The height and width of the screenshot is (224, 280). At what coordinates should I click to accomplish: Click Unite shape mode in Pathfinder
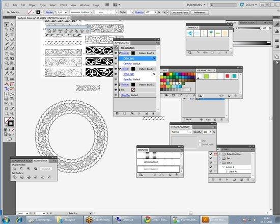pos(14,169)
